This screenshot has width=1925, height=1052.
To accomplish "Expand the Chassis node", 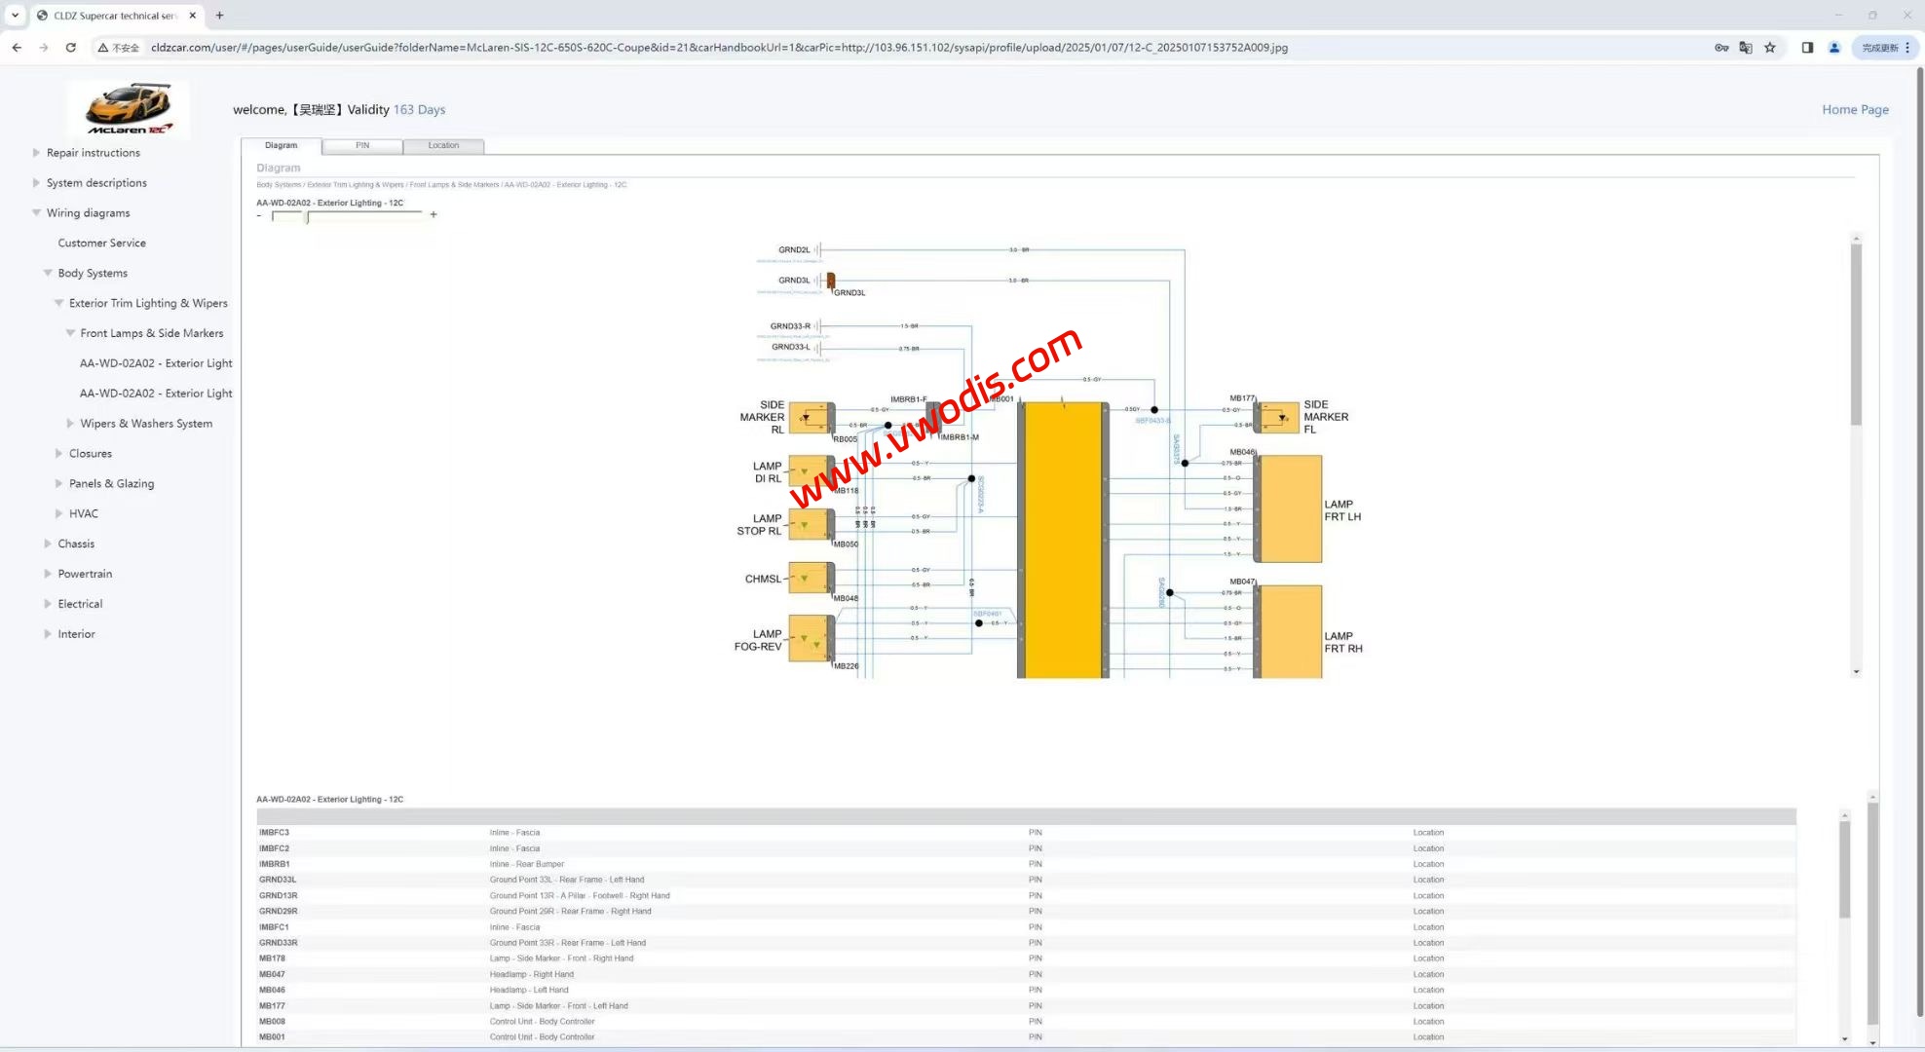I will pyautogui.click(x=48, y=544).
